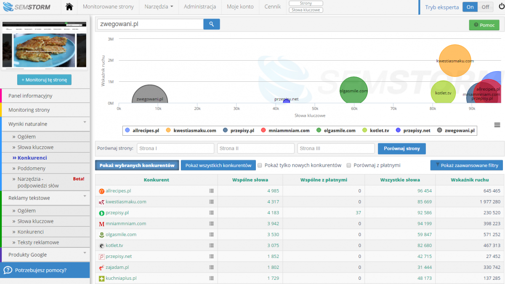Click the przepisy.pl favicon in table
Viewport: 505px width, 284px height.
pos(101,213)
